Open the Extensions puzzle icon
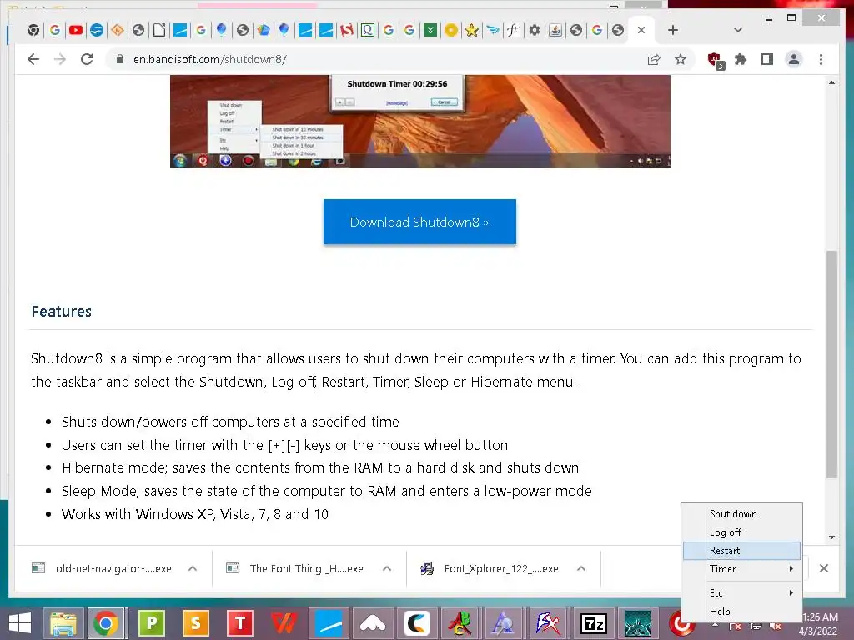This screenshot has width=854, height=640. point(741,59)
